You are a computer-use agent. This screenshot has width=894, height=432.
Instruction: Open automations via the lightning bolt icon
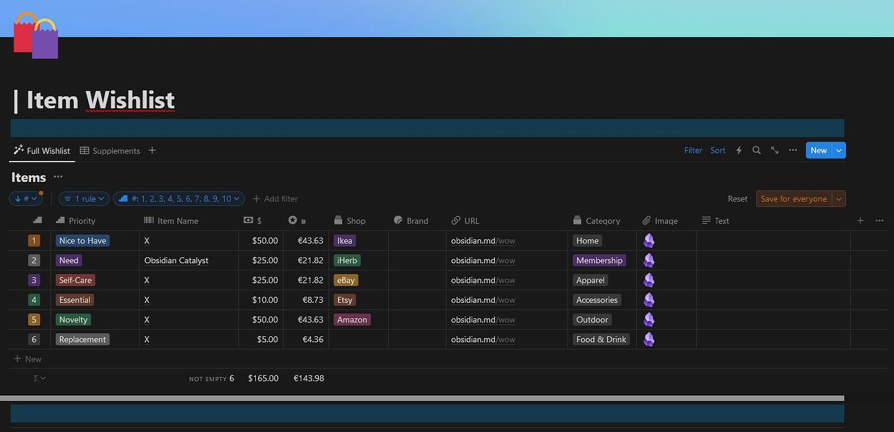click(x=739, y=150)
